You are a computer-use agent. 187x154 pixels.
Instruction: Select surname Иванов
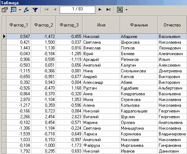pos(128,151)
